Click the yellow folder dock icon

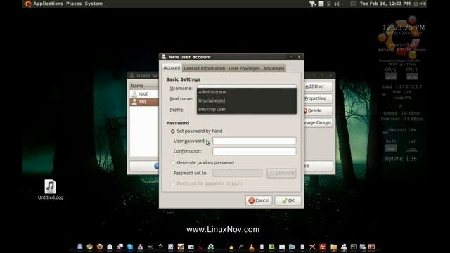click(333, 247)
